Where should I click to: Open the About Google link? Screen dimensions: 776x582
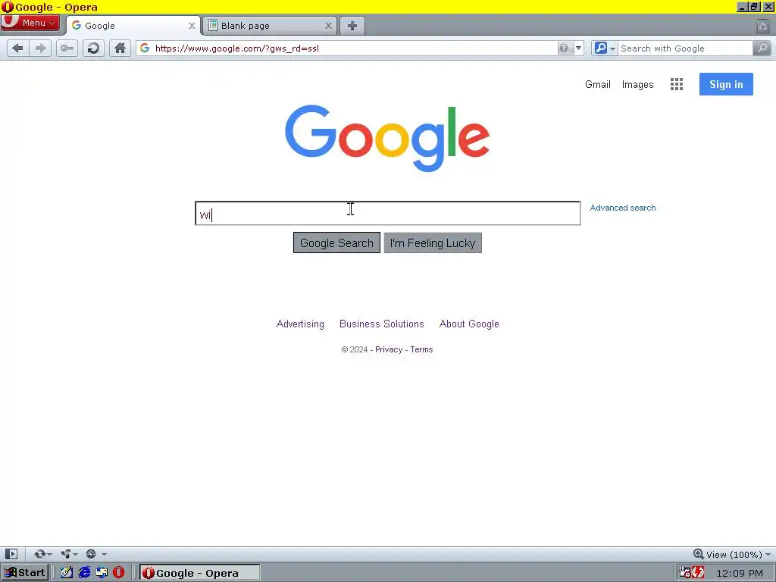tap(469, 324)
